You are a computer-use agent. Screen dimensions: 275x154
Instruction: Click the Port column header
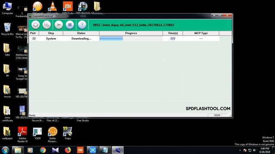coord(34,33)
